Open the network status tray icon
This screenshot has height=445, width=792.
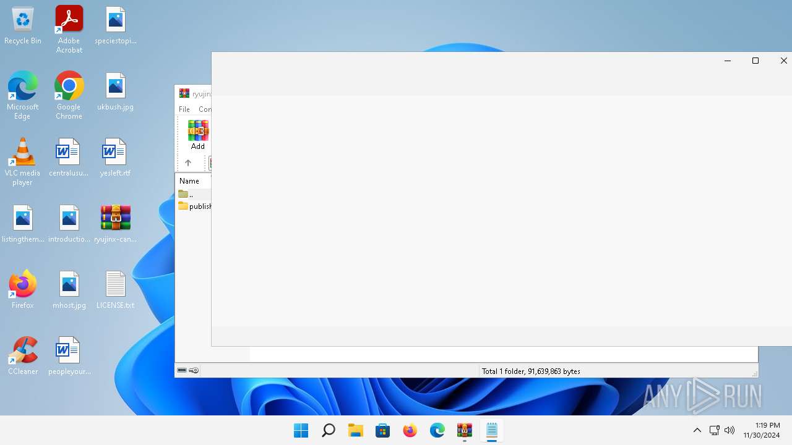[x=714, y=430]
